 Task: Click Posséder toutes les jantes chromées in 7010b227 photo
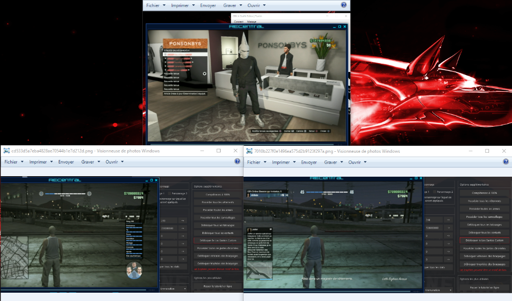[484, 248]
